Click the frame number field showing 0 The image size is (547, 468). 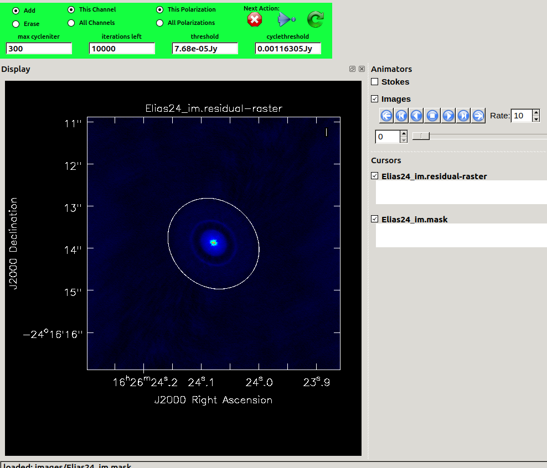[x=387, y=137]
